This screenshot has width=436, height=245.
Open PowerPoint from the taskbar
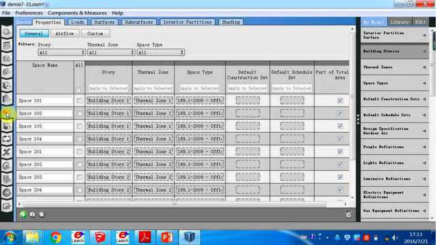(x=167, y=237)
